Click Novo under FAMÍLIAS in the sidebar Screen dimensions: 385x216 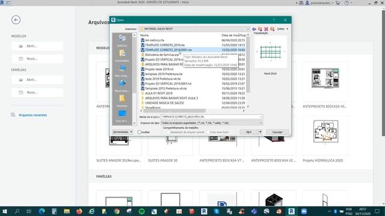(x=37, y=92)
